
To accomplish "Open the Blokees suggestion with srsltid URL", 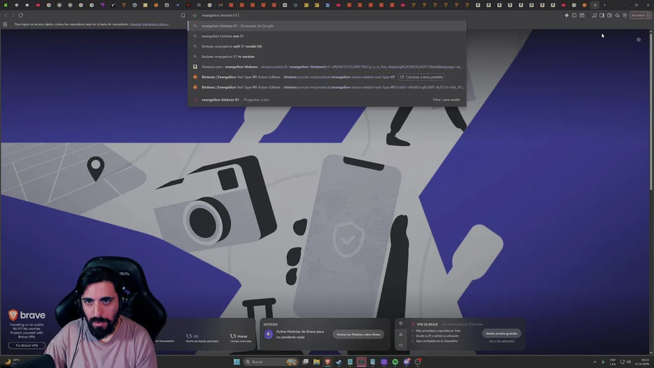I will click(x=327, y=87).
